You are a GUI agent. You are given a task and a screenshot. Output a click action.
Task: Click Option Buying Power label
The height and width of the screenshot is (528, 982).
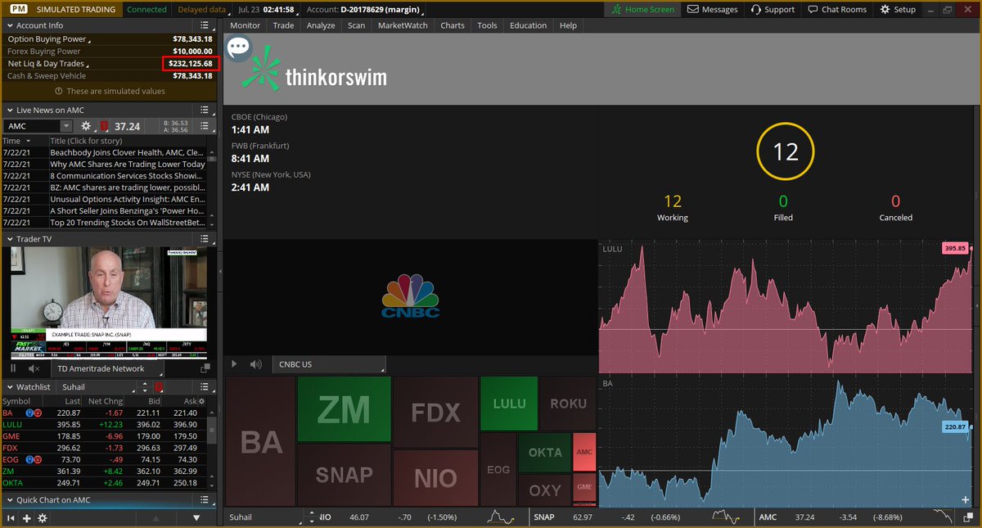point(47,38)
